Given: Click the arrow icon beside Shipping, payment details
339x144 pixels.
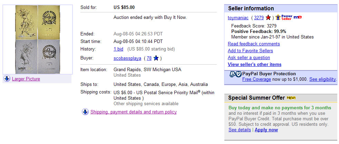Looking at the screenshot, I should 85,112.
